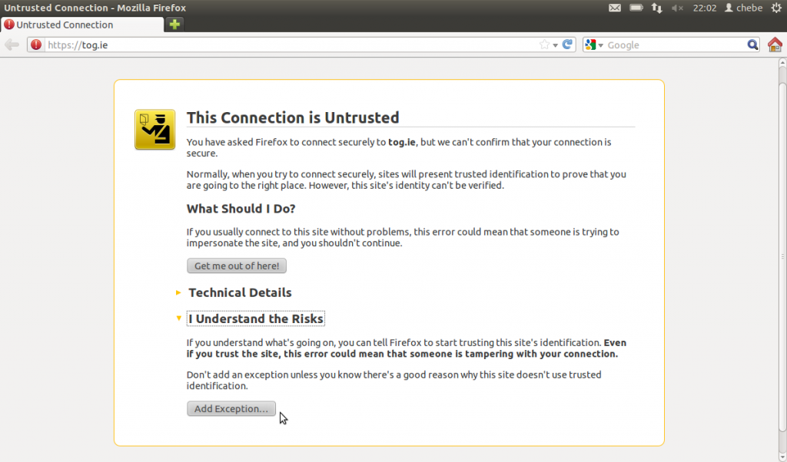
Task: Click the yellow police officer warning icon
Action: tap(154, 129)
